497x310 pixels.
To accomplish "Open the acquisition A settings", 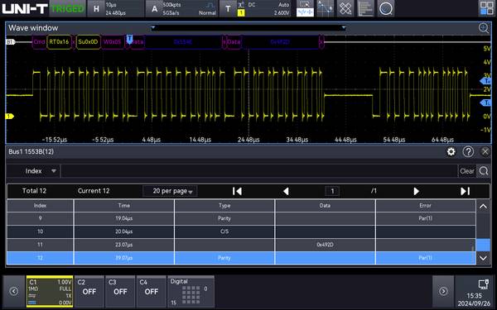I will pos(181,8).
